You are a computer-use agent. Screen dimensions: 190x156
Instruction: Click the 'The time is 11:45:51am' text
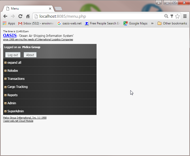pyautogui.click(x=16, y=31)
